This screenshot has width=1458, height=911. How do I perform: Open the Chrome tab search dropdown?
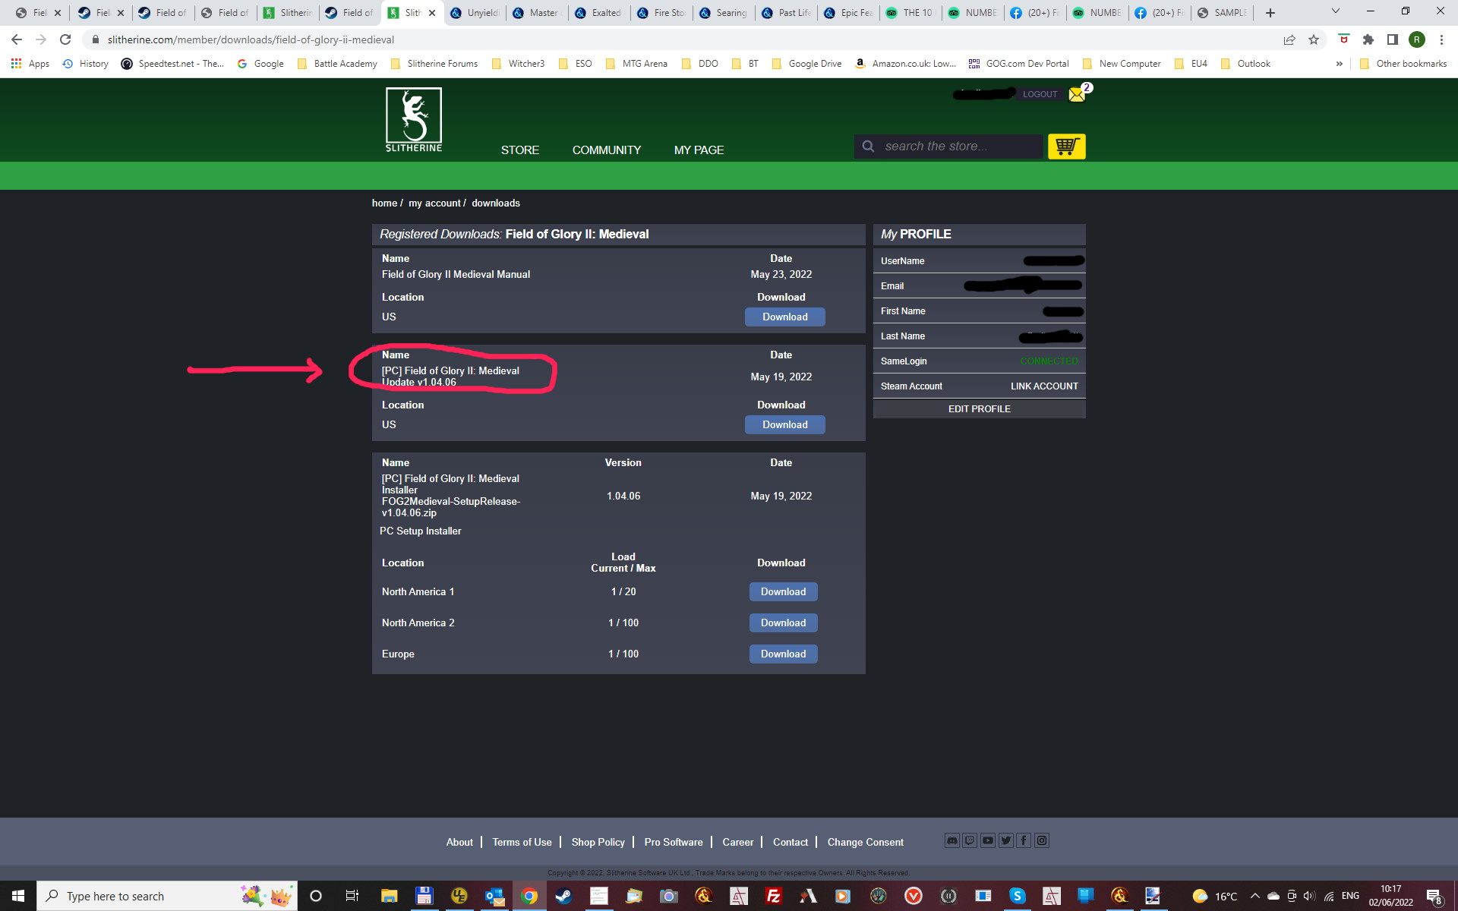tap(1335, 12)
